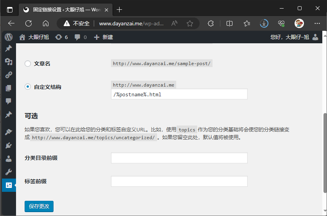Select the 固定链接设置 browser tab
327x216 pixels.
66,10
